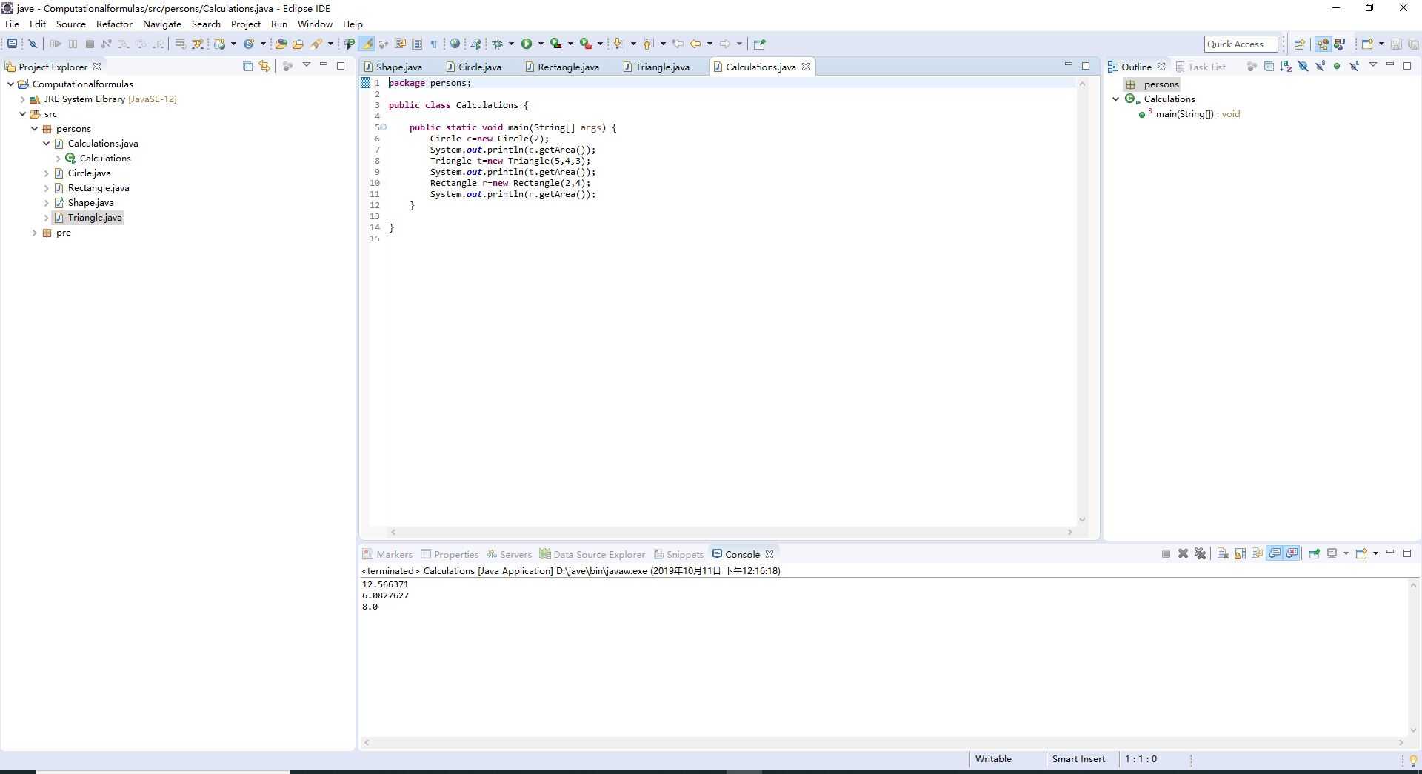Screen dimensions: 1422x774
Task: Click the Debug bug icon in the toolbar
Action: click(498, 44)
